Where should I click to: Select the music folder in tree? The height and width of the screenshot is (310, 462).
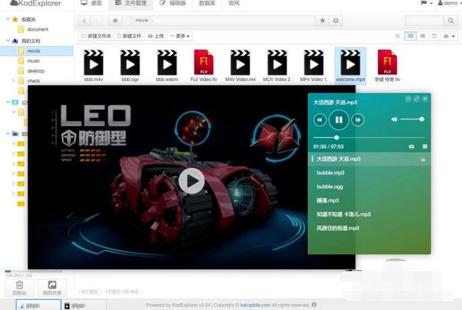point(34,61)
